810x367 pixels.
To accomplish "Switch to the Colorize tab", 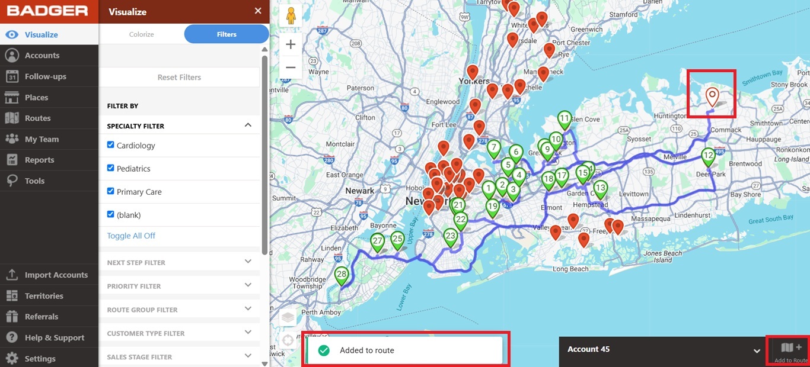I will click(x=142, y=34).
